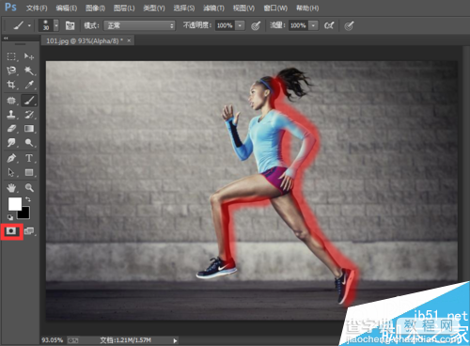
Task: Select the Horizontal Type tool
Action: click(x=29, y=158)
